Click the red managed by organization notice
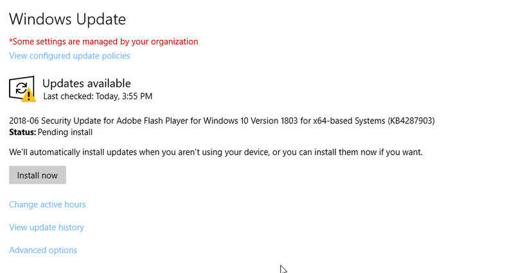The height and width of the screenshot is (273, 514). point(103,42)
